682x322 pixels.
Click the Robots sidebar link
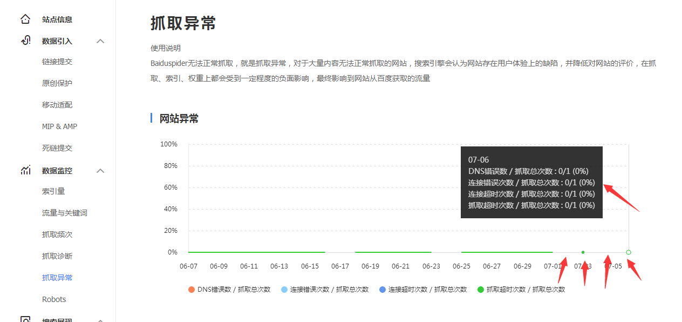pos(54,299)
